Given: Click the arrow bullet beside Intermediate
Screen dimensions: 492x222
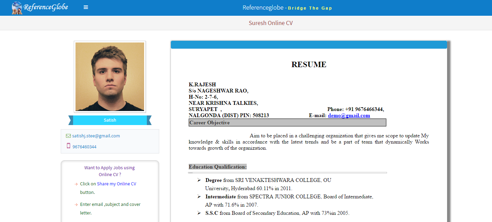Looking at the screenshot, I should point(199,197).
